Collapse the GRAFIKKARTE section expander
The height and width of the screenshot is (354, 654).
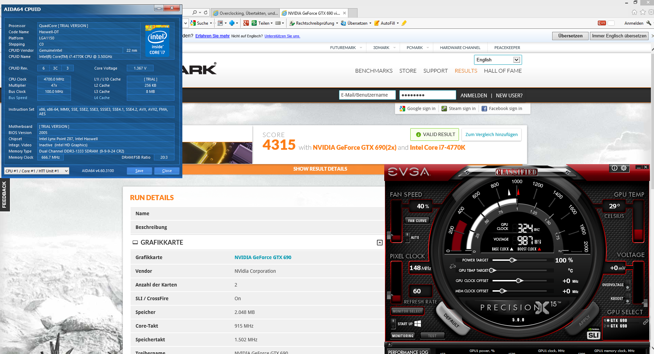click(379, 243)
